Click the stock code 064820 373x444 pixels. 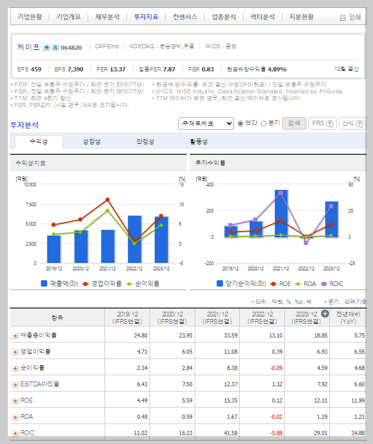pos(71,48)
